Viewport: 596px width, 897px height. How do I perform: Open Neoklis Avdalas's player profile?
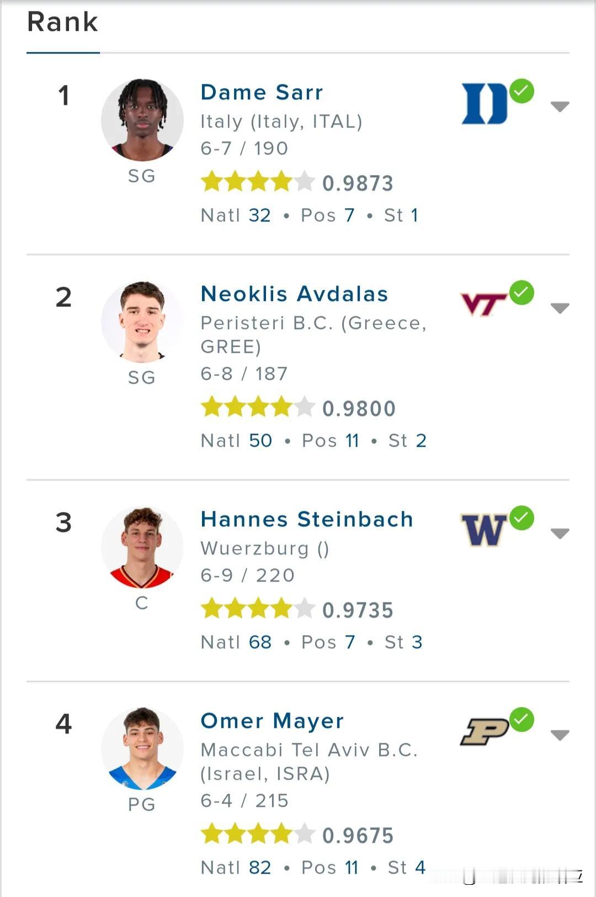294,294
